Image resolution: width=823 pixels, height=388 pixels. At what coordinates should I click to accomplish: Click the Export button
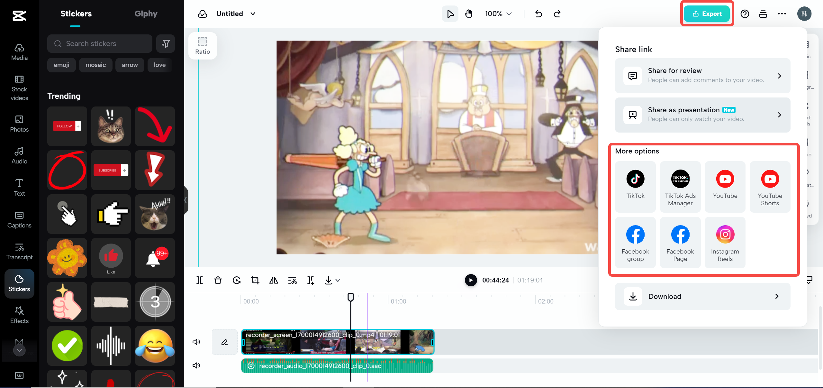click(707, 14)
